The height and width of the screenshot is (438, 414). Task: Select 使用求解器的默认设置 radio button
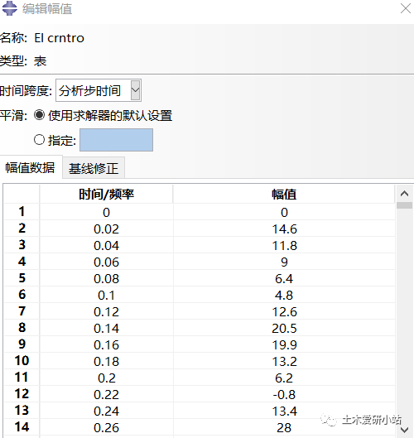coord(39,115)
